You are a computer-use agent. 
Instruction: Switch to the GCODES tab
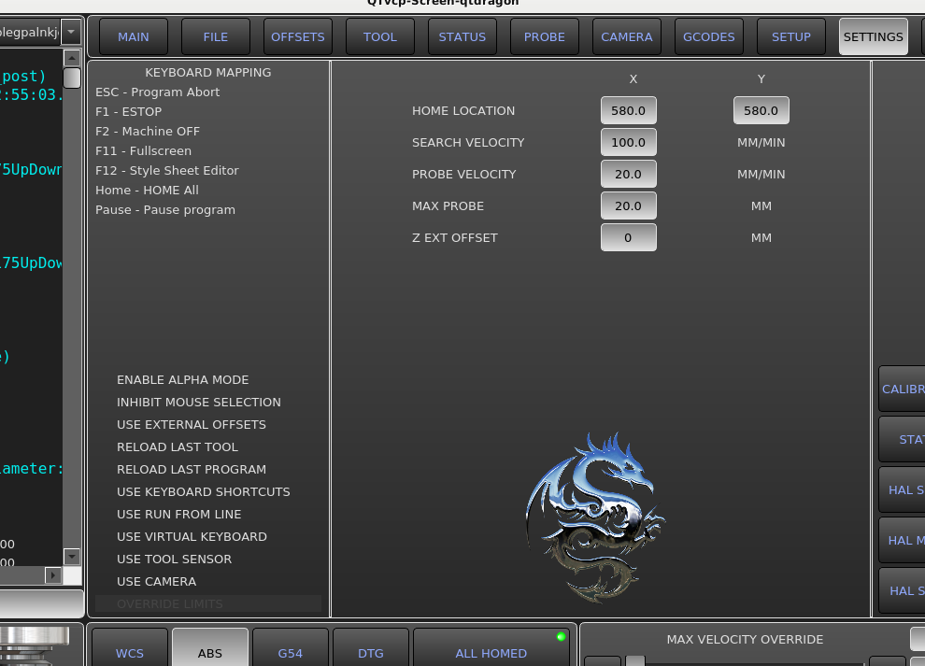click(708, 37)
